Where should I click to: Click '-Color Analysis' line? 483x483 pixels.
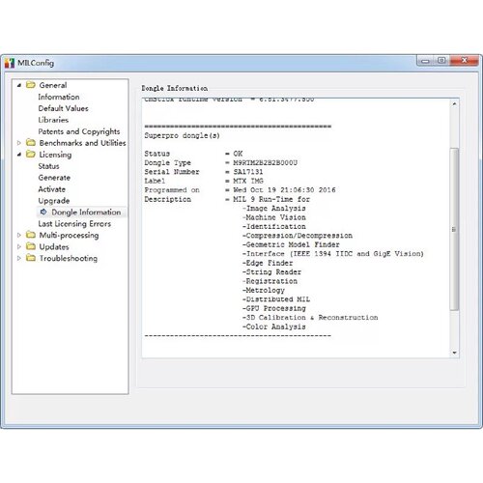(x=273, y=327)
